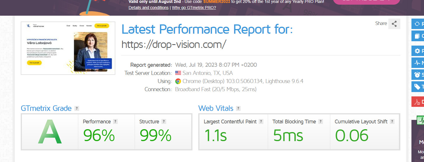Open page settings gear icon in sidebar
Screen dimensions: 424x162
click(x=417, y=51)
